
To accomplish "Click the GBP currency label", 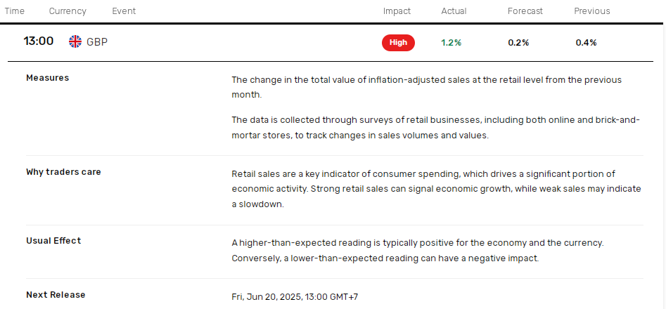I will 97,42.
